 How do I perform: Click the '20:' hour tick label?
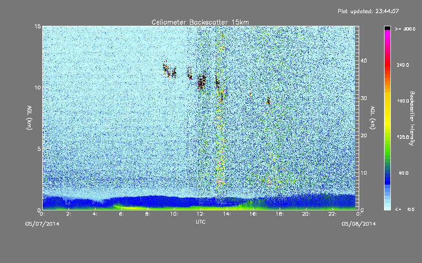click(x=306, y=214)
